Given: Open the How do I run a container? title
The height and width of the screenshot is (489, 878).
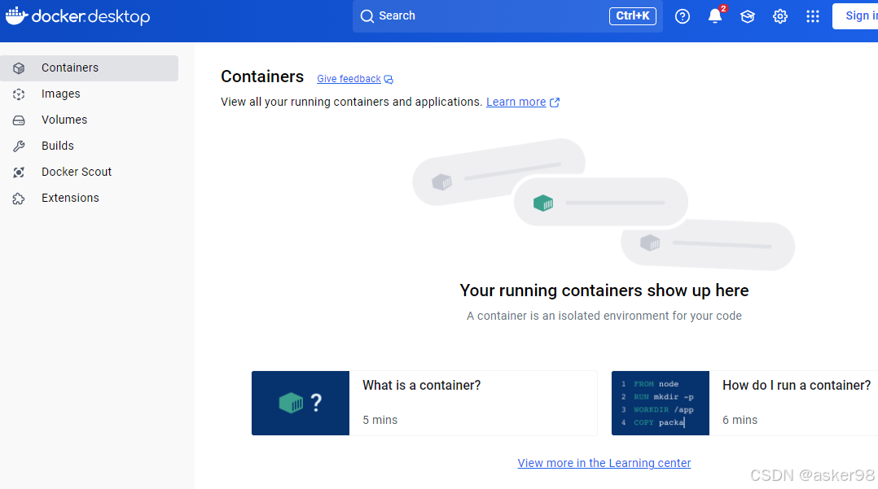Looking at the screenshot, I should (x=797, y=386).
